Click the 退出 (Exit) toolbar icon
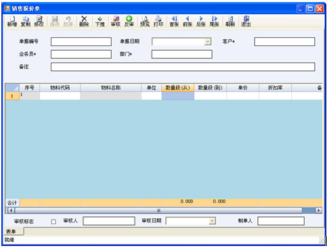Viewport: 327px width, 248px height. pos(246,21)
